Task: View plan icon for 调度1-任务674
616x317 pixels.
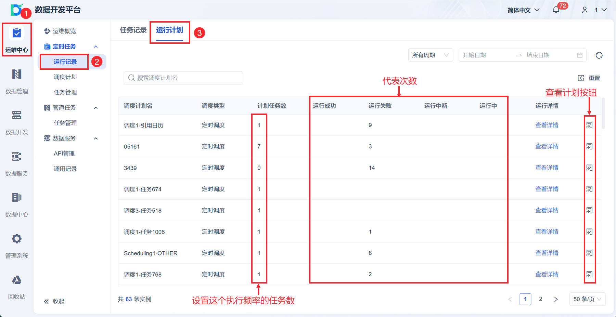Action: [589, 189]
